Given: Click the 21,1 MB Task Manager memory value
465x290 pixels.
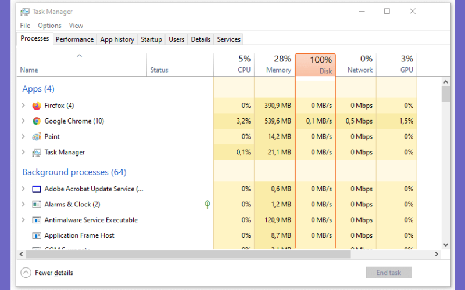Looking at the screenshot, I should (280, 152).
